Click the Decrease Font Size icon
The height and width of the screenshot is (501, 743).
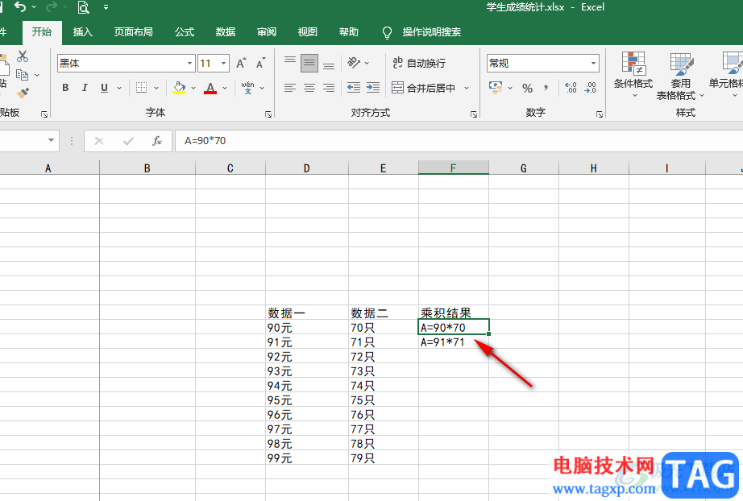click(x=260, y=64)
